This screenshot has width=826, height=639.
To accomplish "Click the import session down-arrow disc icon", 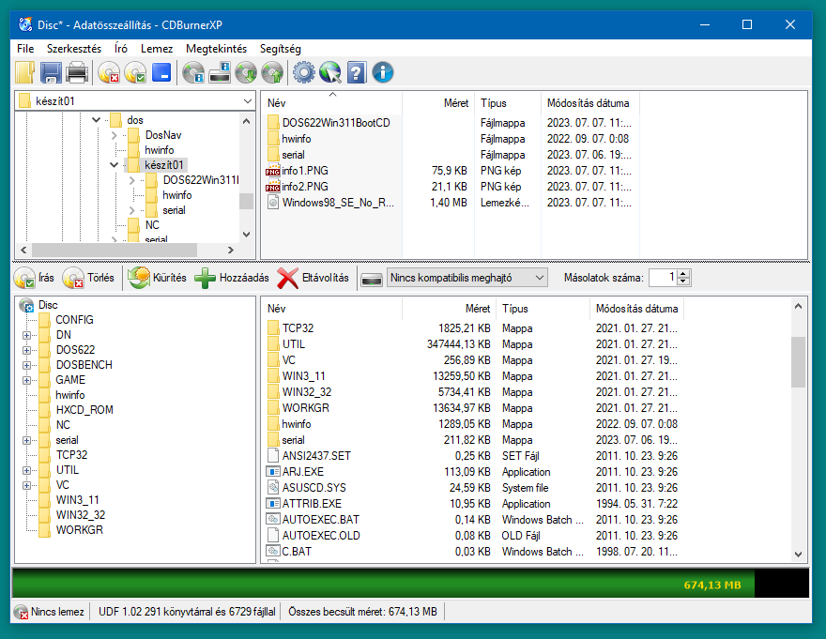I will tap(246, 72).
